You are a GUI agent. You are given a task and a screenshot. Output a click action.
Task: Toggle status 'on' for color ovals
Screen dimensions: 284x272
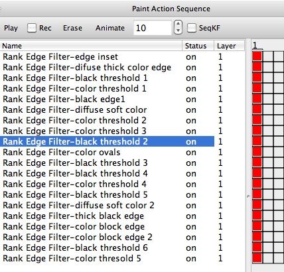coord(191,153)
